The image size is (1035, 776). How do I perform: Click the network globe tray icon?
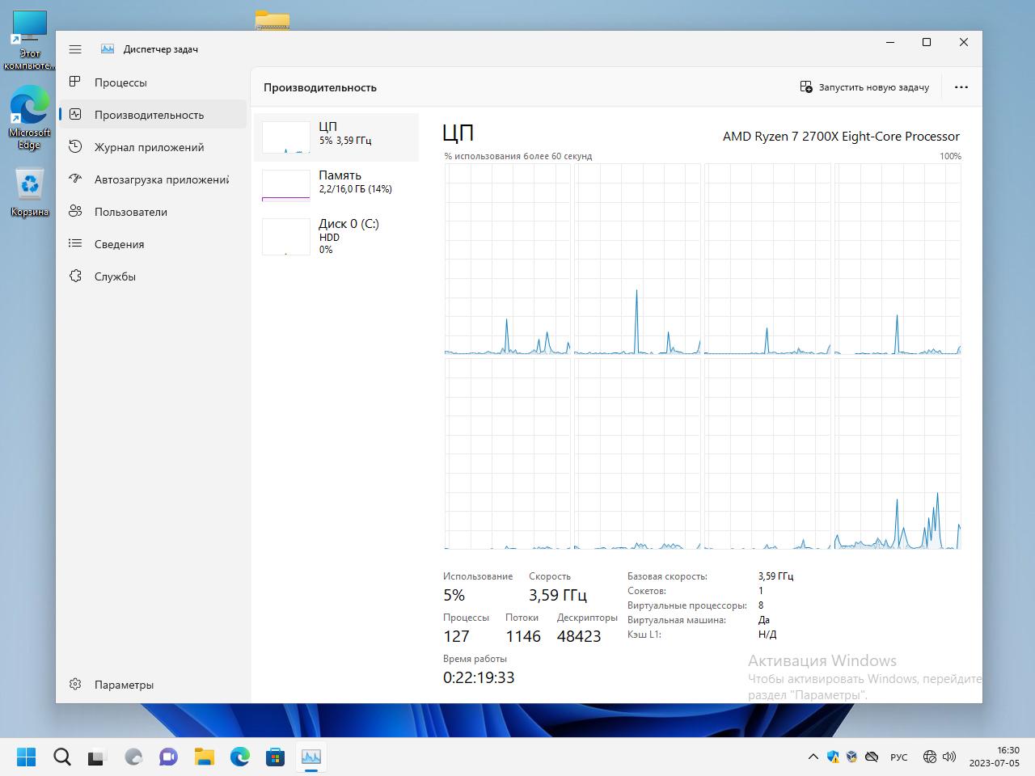point(930,757)
